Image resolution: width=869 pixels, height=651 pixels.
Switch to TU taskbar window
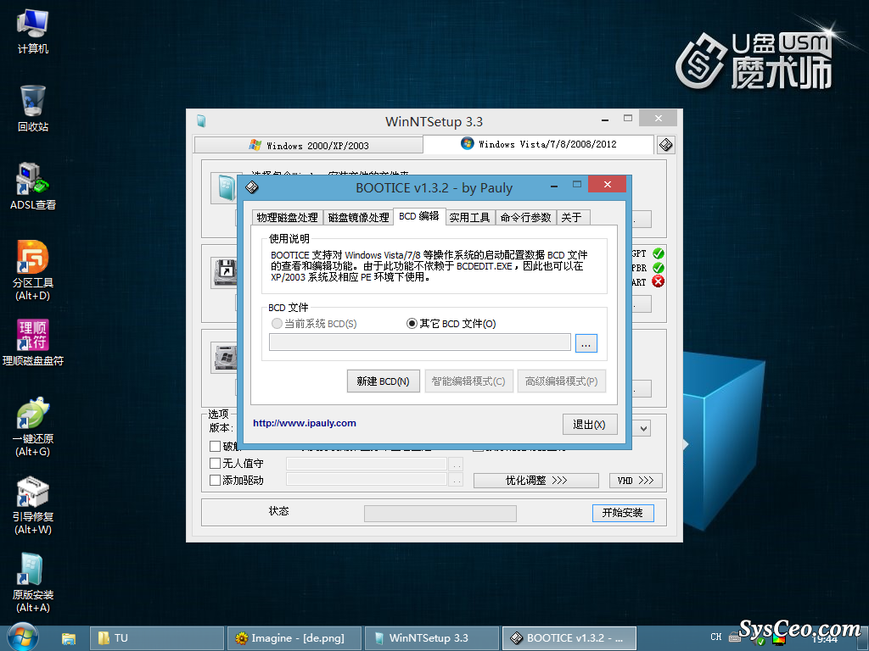coord(157,638)
